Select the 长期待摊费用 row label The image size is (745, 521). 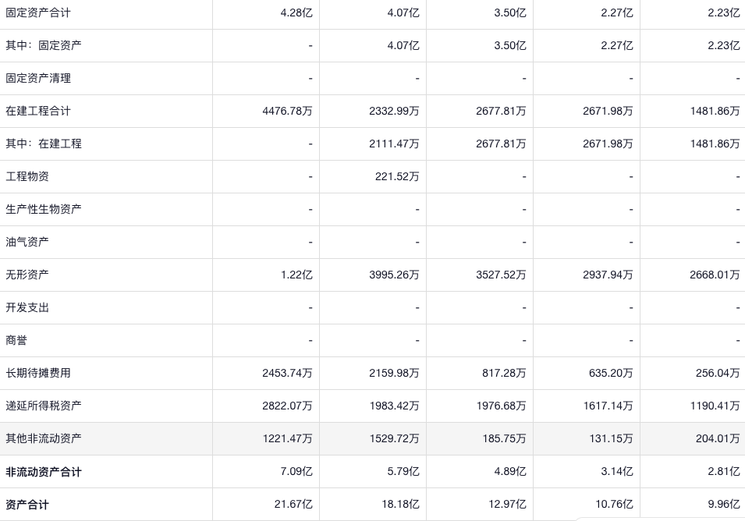(38, 373)
